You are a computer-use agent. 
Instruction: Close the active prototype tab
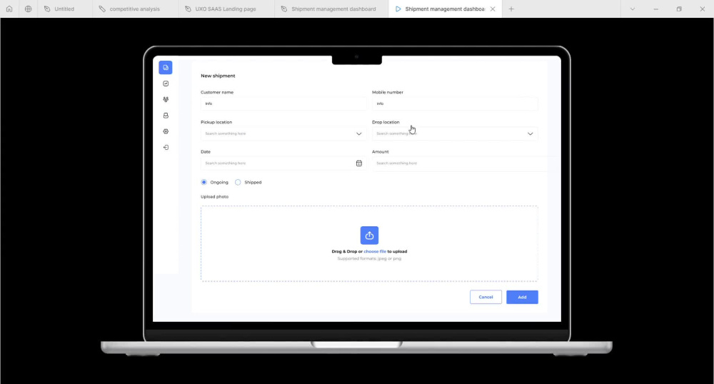493,9
